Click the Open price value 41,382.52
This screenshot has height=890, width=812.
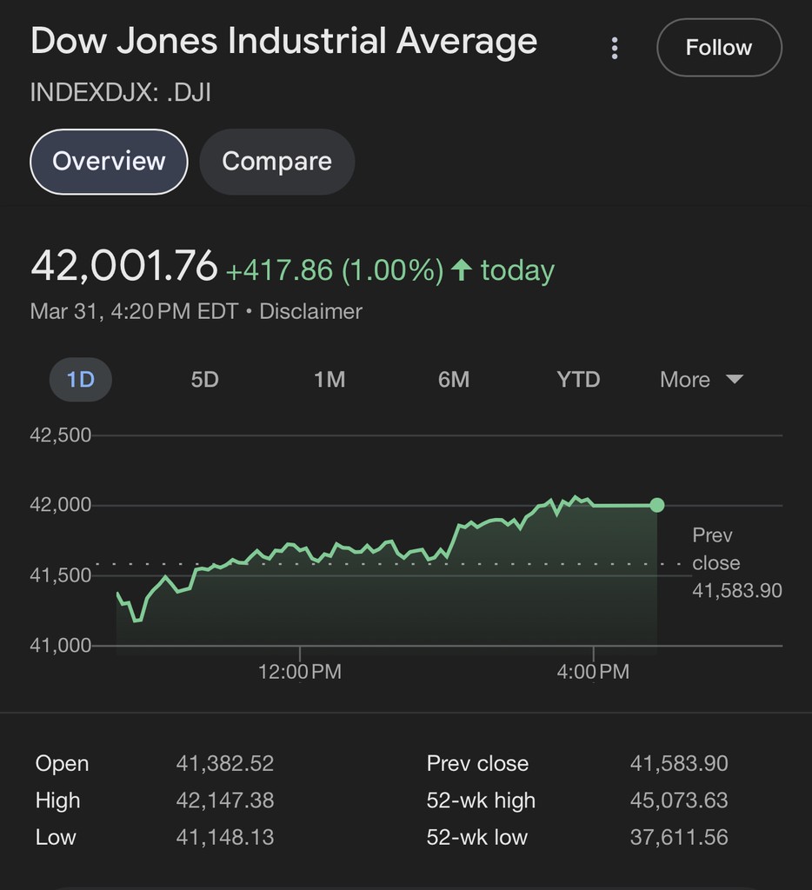pyautogui.click(x=224, y=764)
